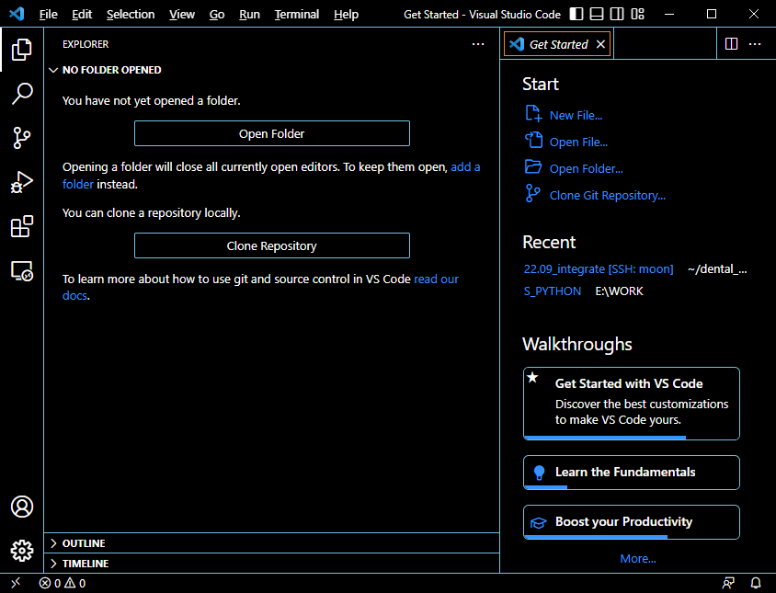This screenshot has height=593, width=776.
Task: Click the Open File... link
Action: pos(578,143)
